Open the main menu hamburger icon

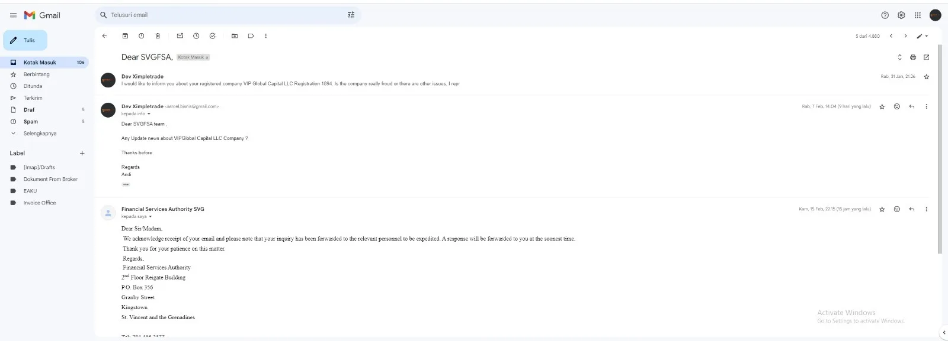click(13, 15)
